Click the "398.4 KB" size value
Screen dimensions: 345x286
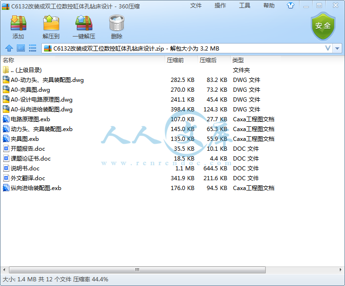(182, 110)
